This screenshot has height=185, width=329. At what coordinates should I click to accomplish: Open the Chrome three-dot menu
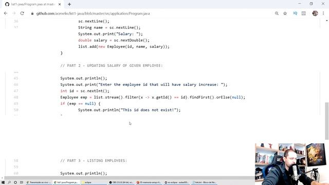pos(323,13)
